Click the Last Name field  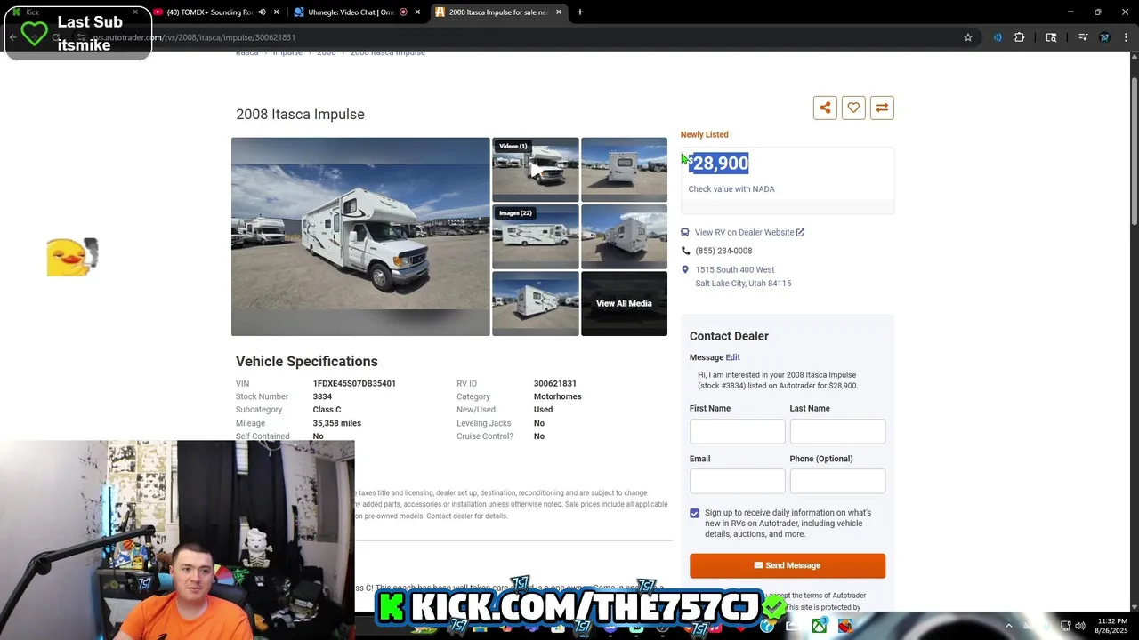pyautogui.click(x=837, y=431)
